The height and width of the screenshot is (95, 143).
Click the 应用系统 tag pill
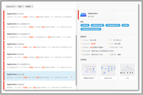pos(85,25)
